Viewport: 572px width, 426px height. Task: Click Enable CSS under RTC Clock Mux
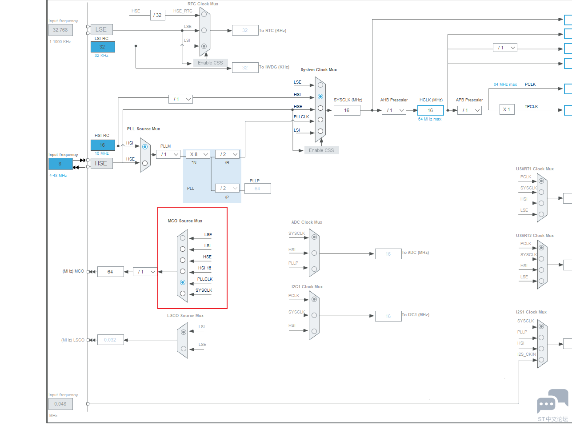(211, 63)
